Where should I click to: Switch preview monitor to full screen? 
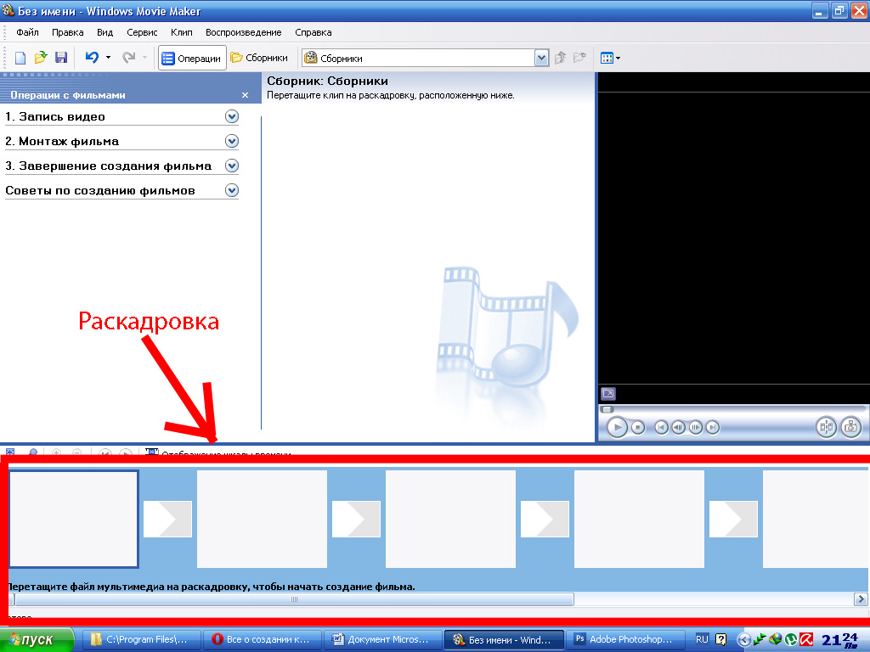point(608,394)
